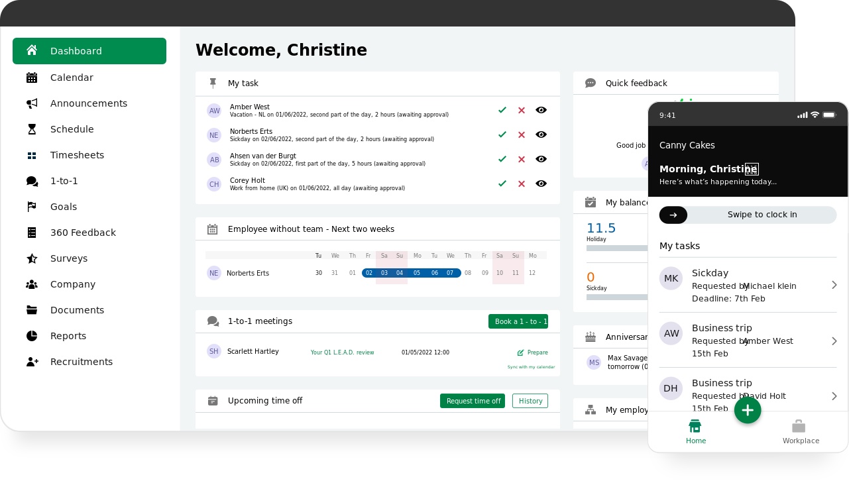
Task: Reject Norberts Erts' sickday request
Action: (x=522, y=134)
